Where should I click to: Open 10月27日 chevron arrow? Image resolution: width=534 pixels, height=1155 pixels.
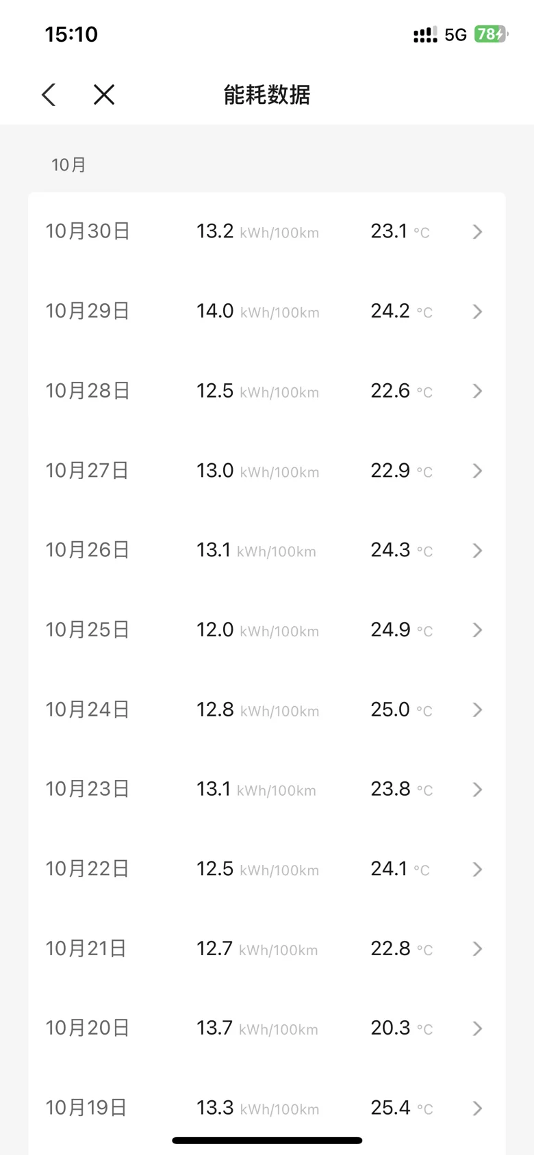[478, 471]
